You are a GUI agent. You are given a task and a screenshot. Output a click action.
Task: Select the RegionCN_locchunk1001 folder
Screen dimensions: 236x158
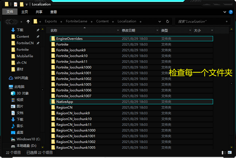click(131, 136)
